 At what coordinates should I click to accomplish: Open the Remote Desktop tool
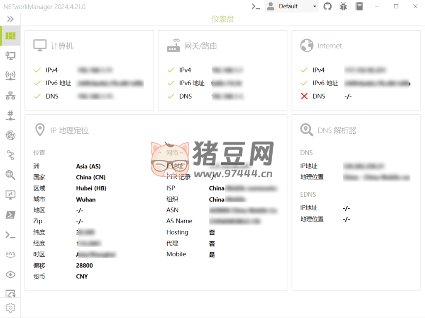10,195
